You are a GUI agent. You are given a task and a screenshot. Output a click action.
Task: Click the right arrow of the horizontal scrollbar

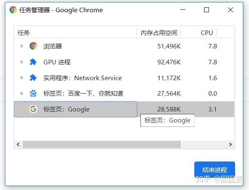[230, 144]
